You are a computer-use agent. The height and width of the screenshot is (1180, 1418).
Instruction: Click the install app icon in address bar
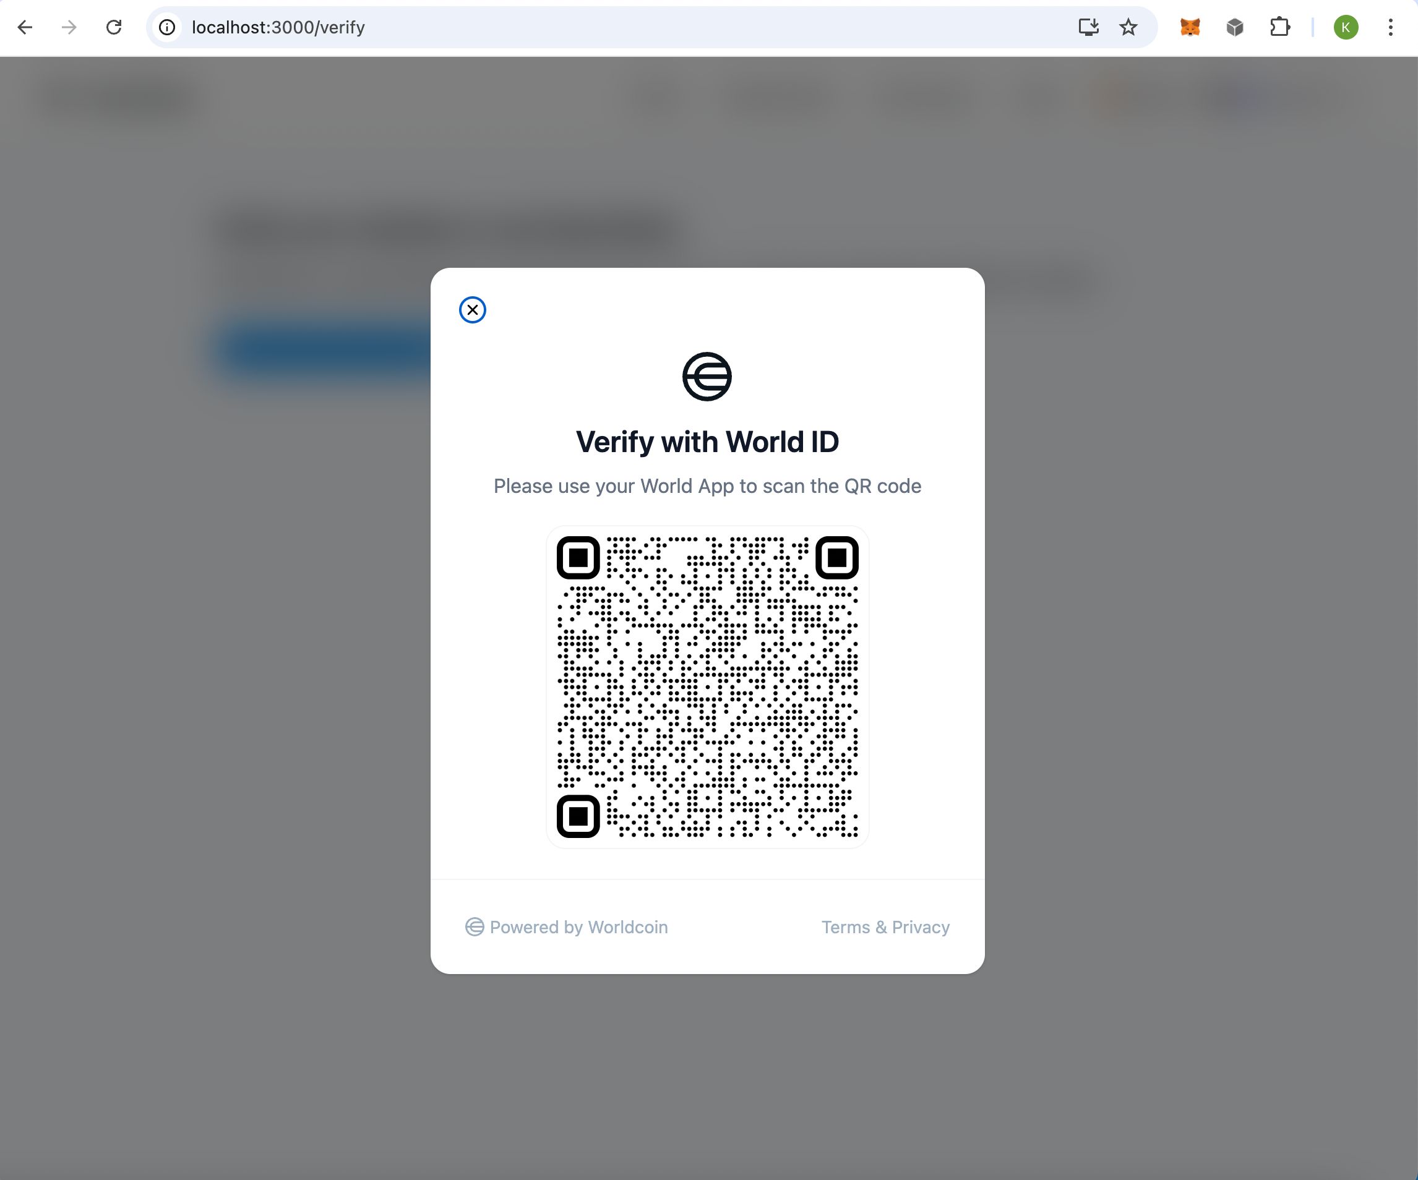coord(1088,27)
